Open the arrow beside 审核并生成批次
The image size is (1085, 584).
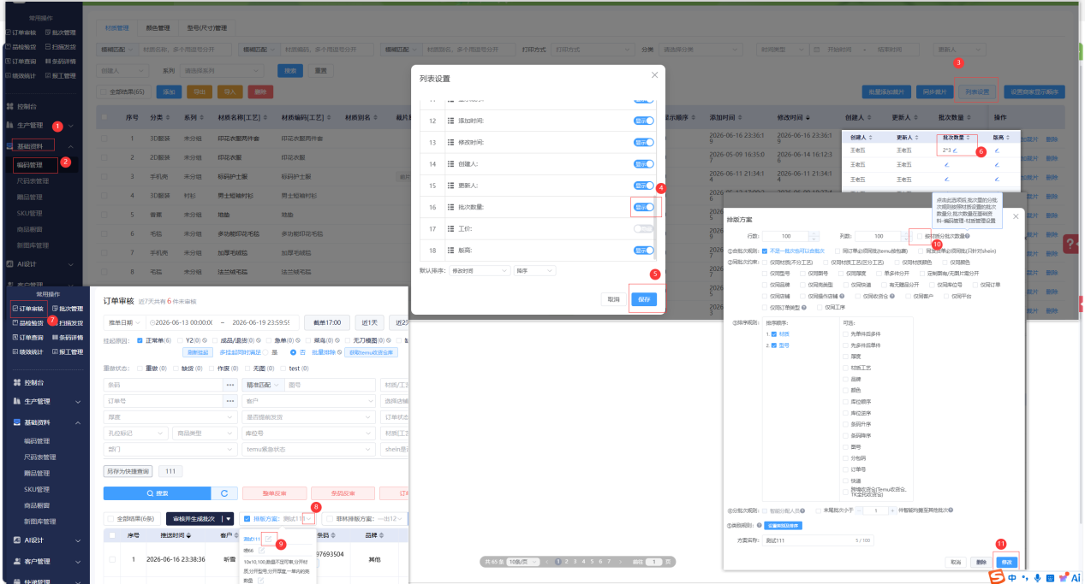229,518
